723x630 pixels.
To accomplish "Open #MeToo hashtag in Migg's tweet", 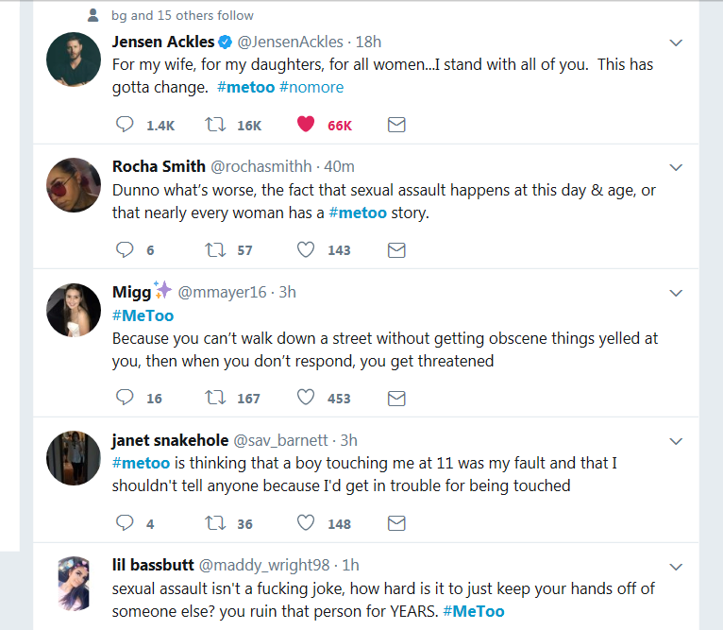I will tap(143, 315).
